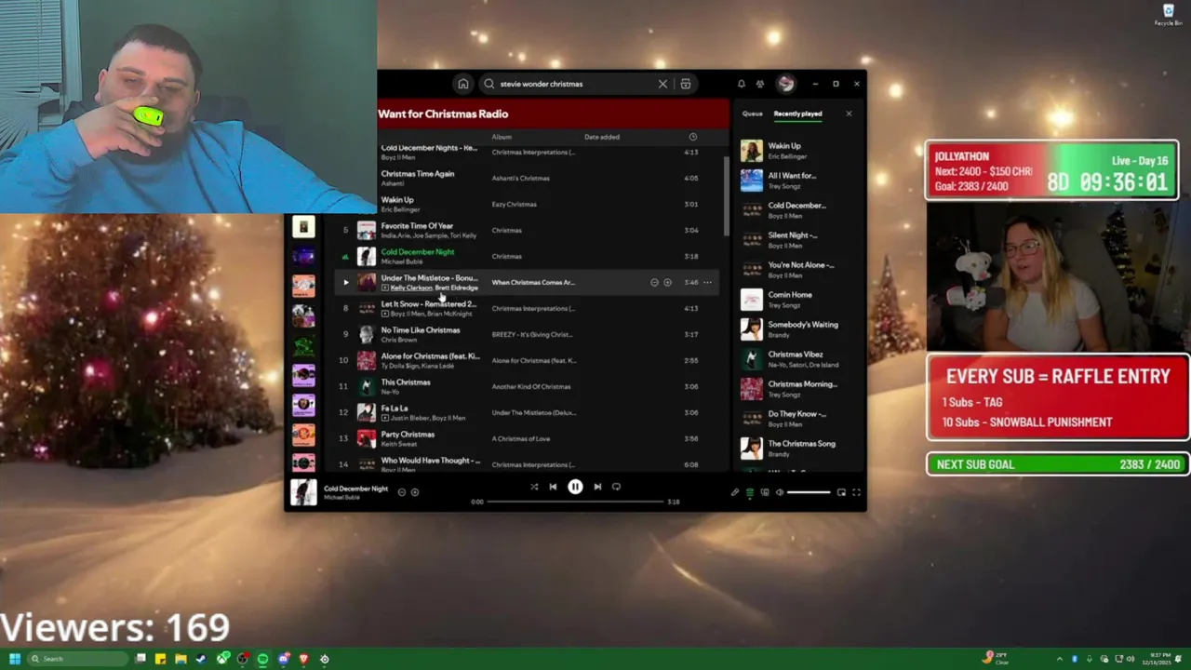The height and width of the screenshot is (670, 1191).
Task: Clear the 'stevie wonder christmas' search text
Action: point(662,84)
